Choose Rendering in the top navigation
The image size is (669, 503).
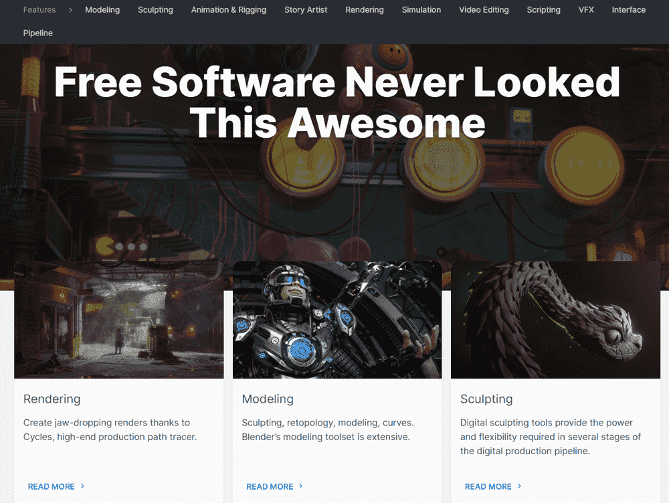[x=365, y=10]
